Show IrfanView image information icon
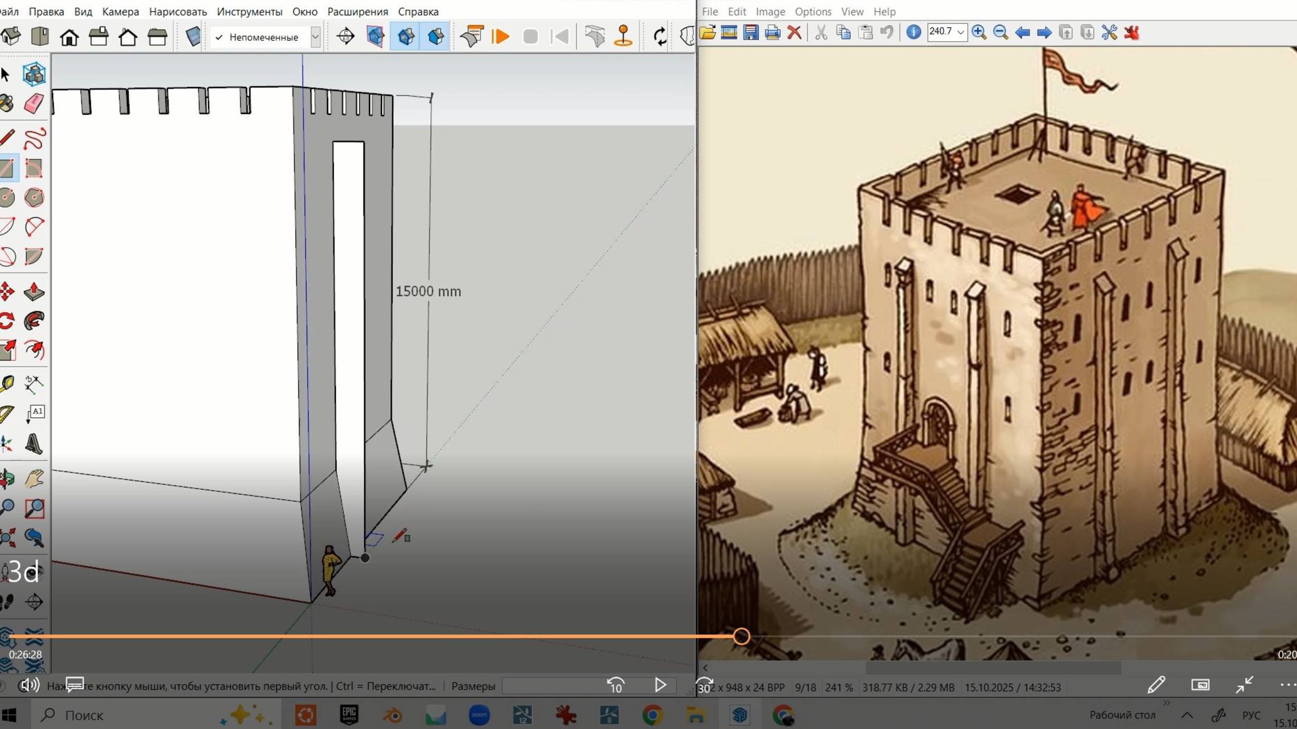This screenshot has width=1297, height=729. point(913,32)
